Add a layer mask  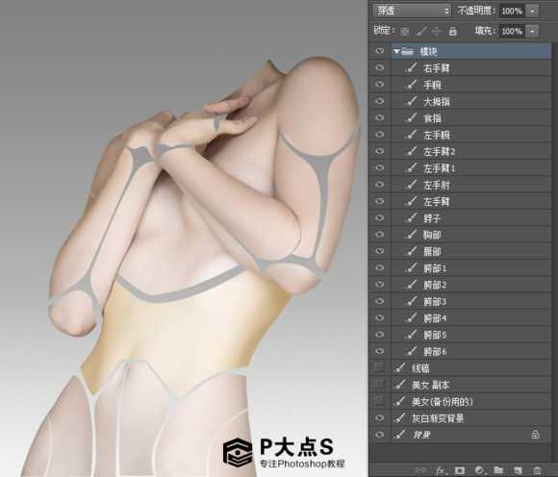(x=460, y=470)
